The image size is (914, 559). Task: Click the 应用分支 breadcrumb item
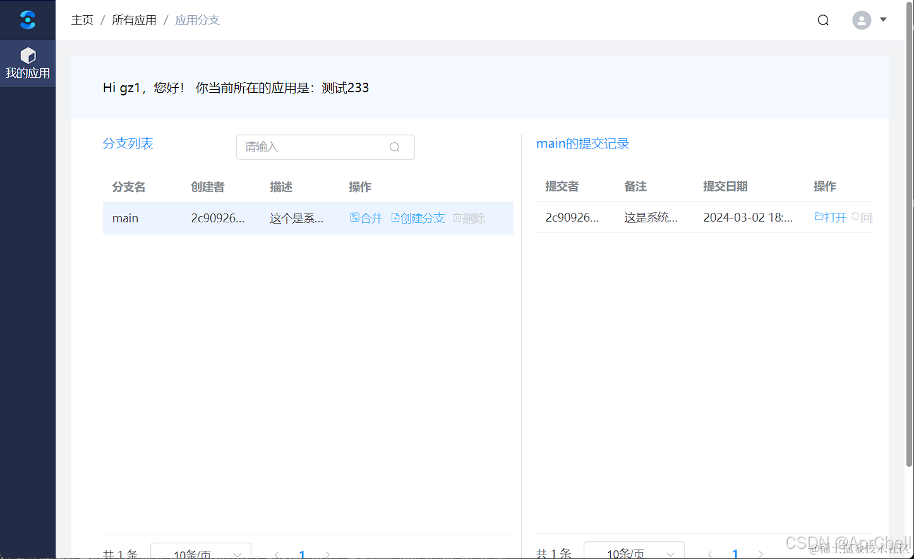[x=197, y=20]
